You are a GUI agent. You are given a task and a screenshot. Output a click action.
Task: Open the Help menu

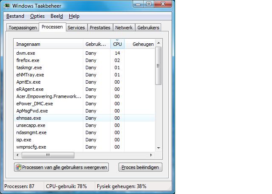74,16
